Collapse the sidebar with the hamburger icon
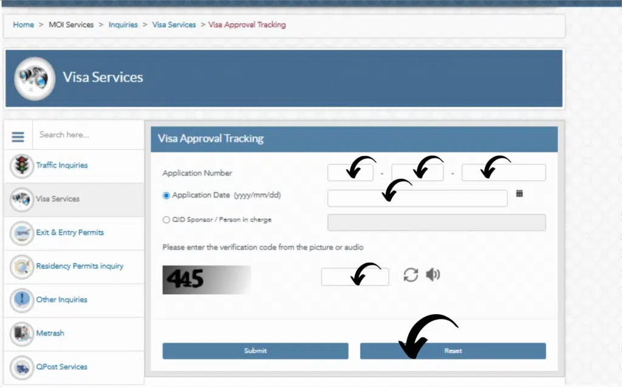 18,136
